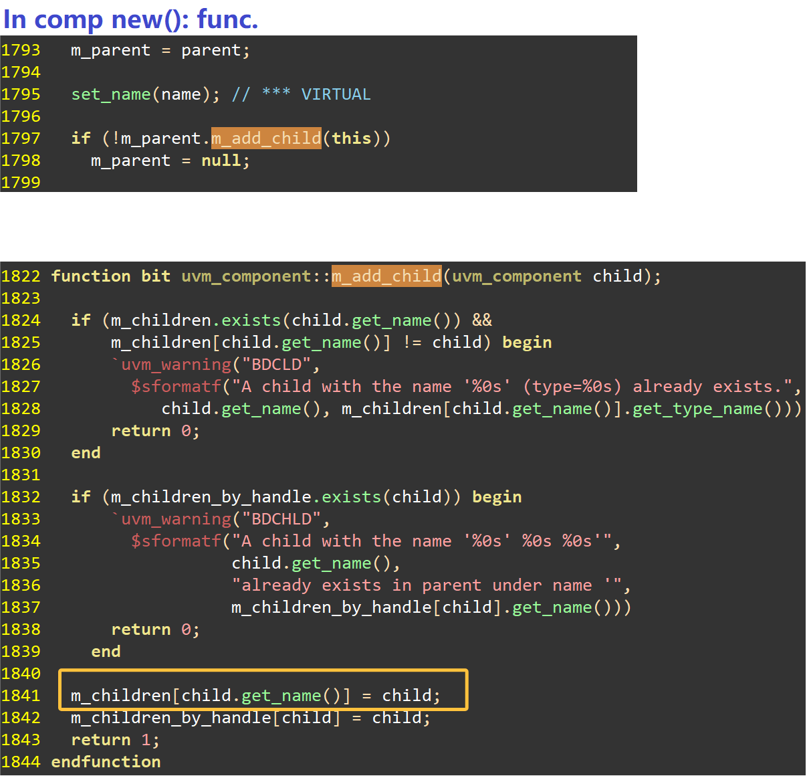Click the this keyword on line 1797
The image size is (807, 776).
[352, 138]
